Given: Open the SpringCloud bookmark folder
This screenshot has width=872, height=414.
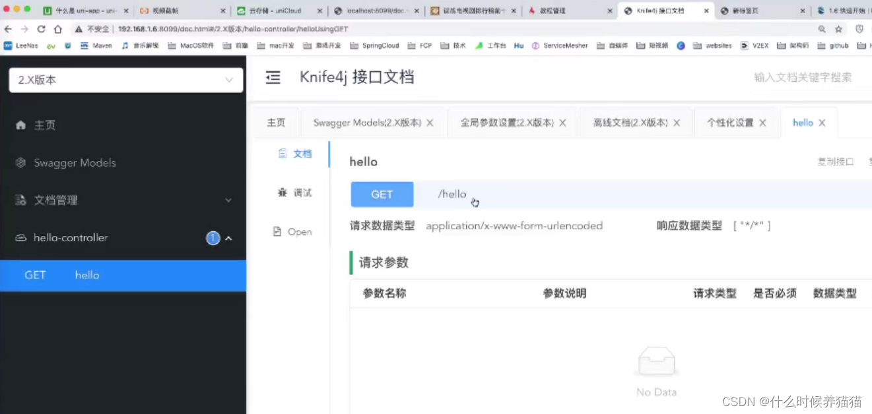Looking at the screenshot, I should point(374,45).
